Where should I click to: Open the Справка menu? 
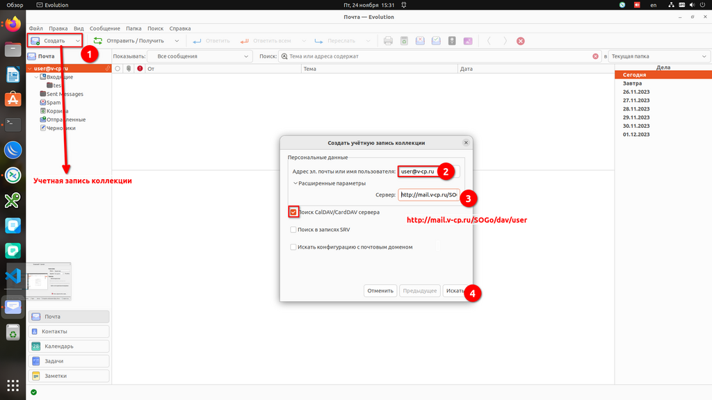tap(179, 28)
